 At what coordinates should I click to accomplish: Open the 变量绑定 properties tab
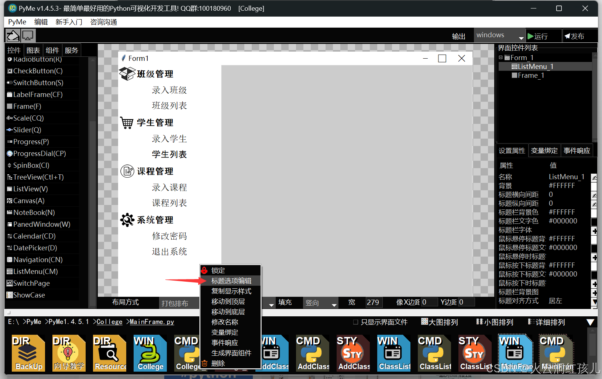pos(544,150)
